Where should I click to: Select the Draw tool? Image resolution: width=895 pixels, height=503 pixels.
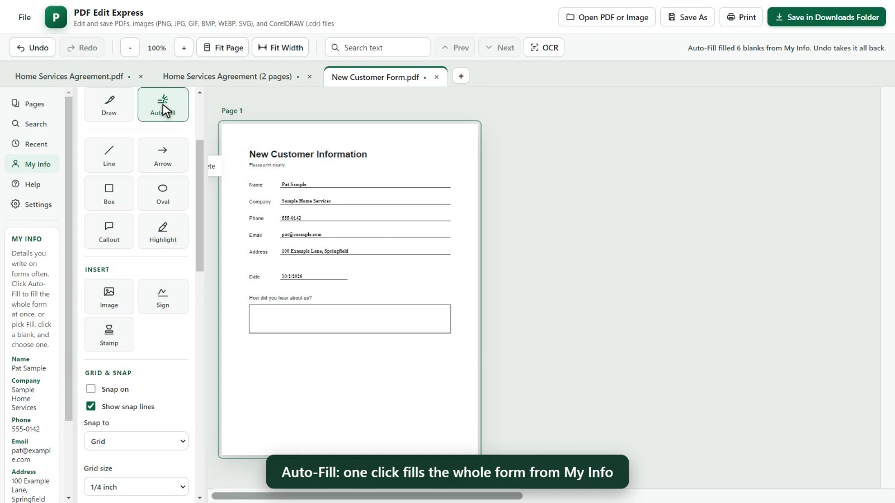[x=109, y=105]
